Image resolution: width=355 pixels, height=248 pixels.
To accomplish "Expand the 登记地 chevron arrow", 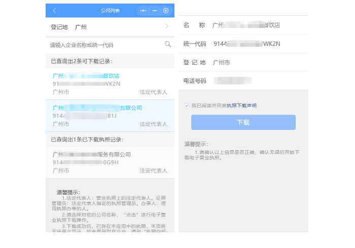I will pyautogui.click(x=166, y=26).
